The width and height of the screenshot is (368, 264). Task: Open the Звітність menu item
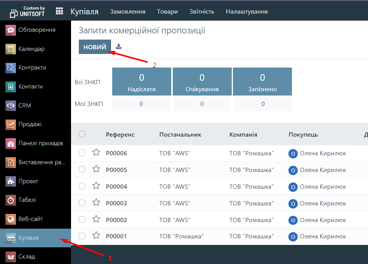point(202,12)
